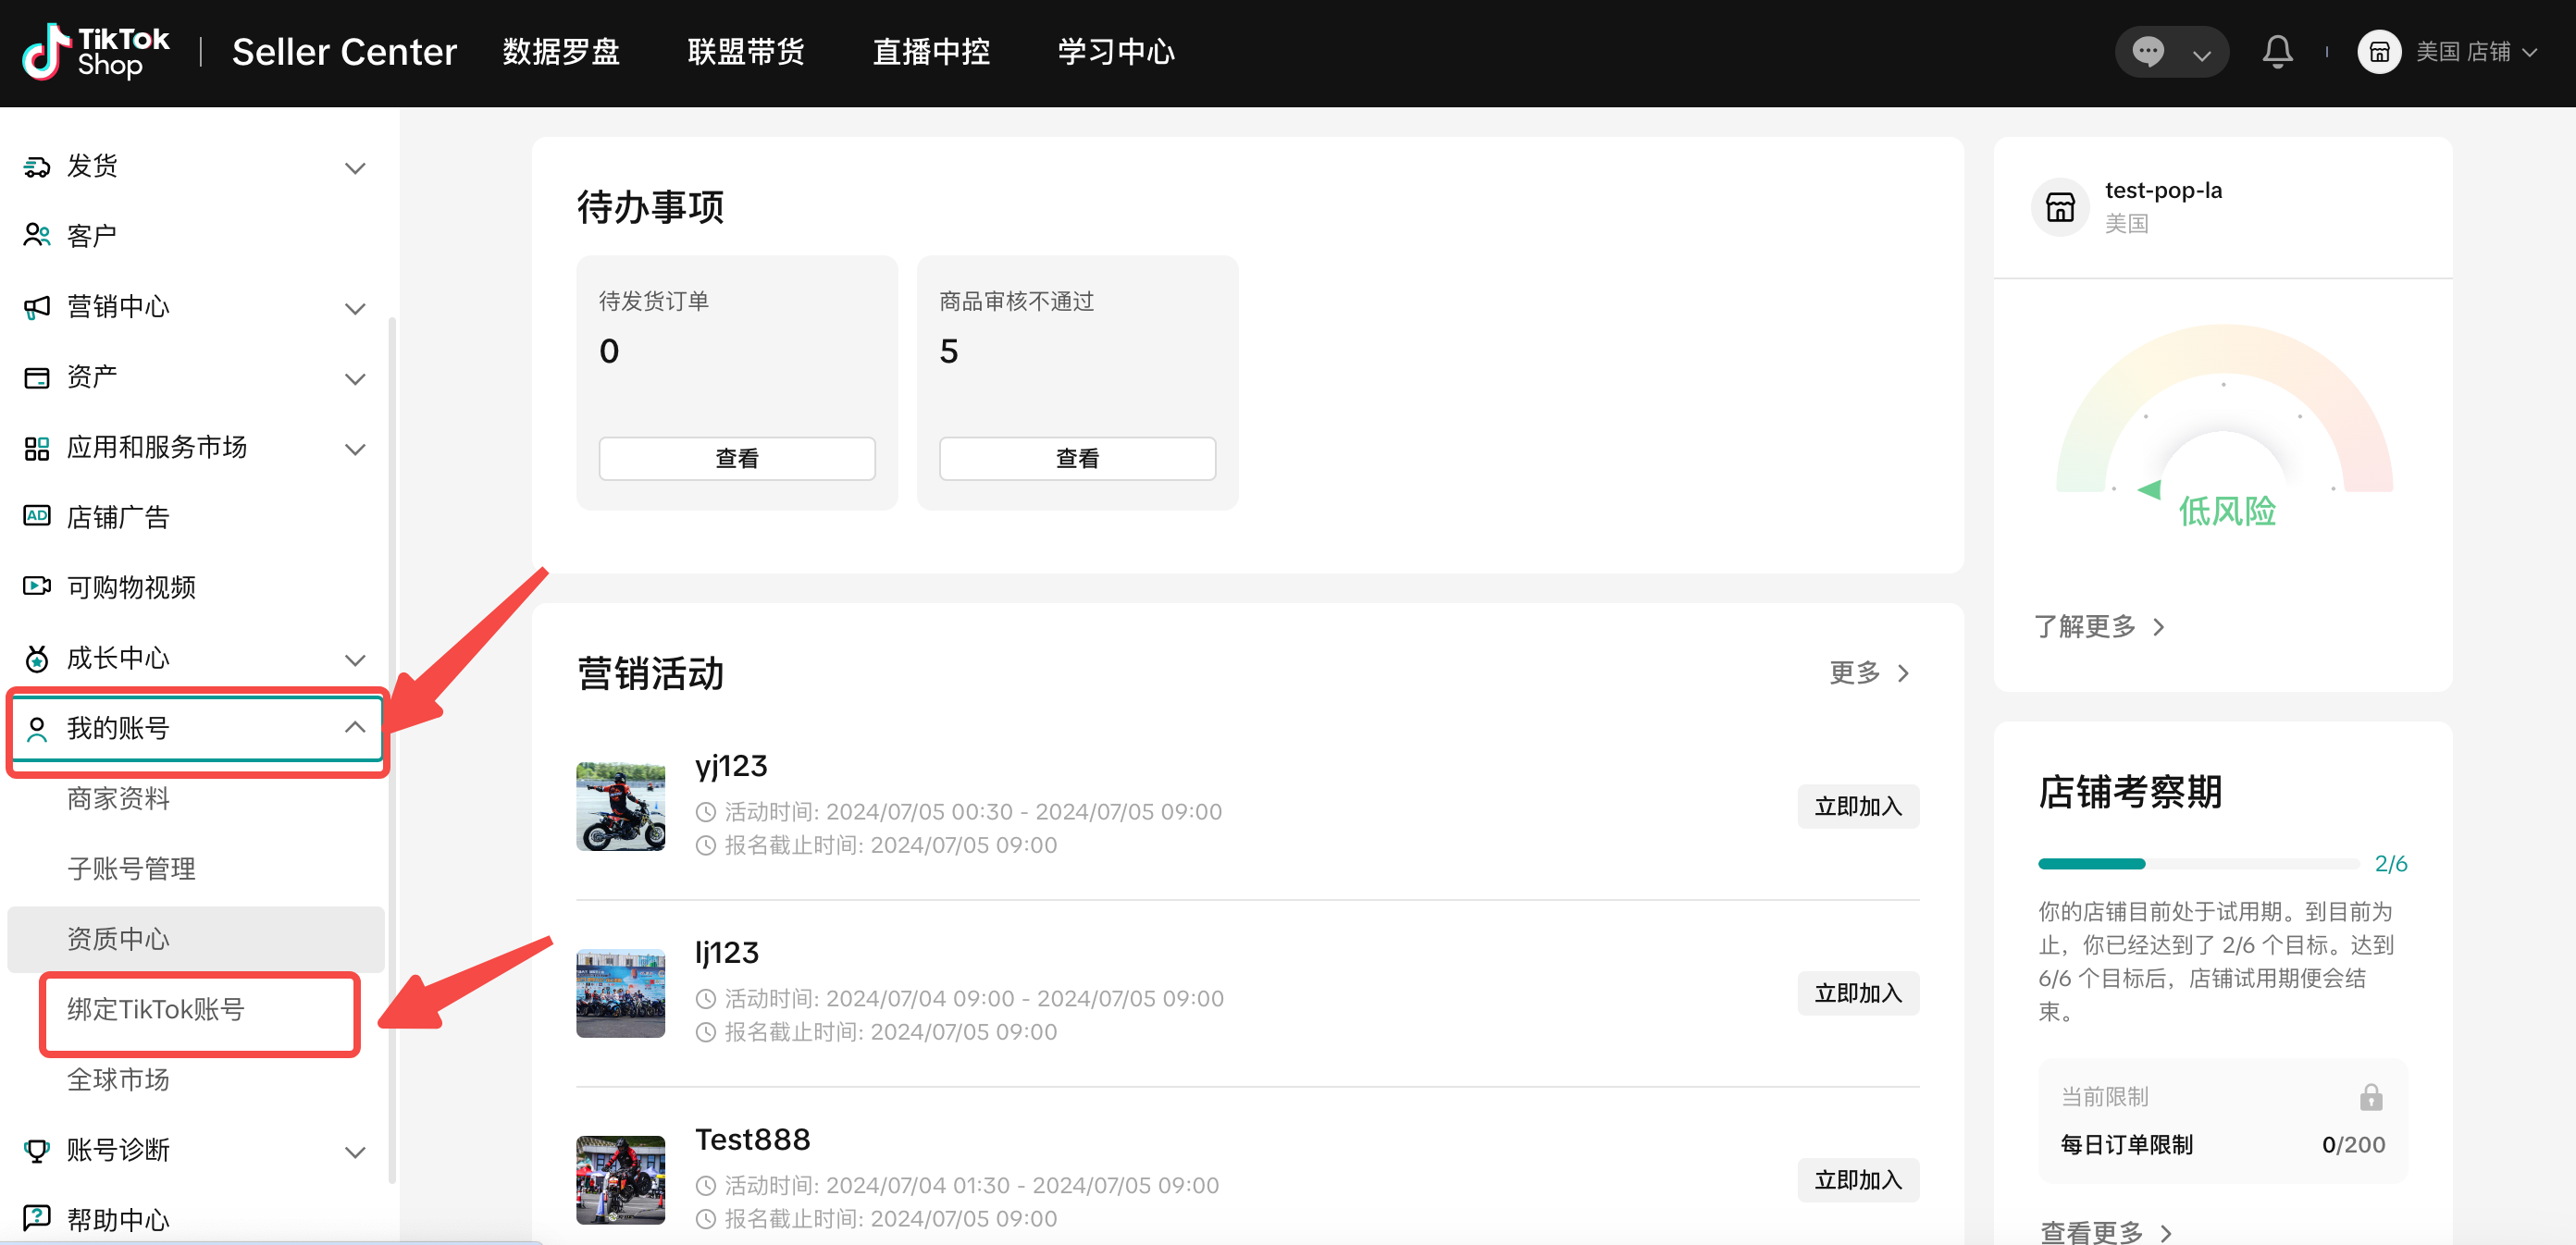The height and width of the screenshot is (1245, 2576).
Task: Click the 可购物视频 video icon
Action: [x=37, y=586]
